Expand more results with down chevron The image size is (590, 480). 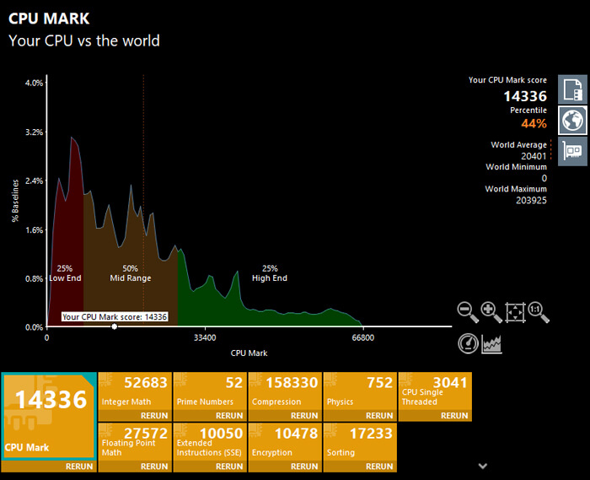click(x=482, y=465)
